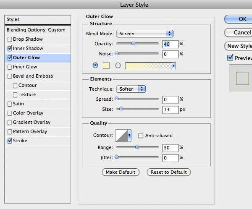Click the Size value input field

tap(170, 110)
